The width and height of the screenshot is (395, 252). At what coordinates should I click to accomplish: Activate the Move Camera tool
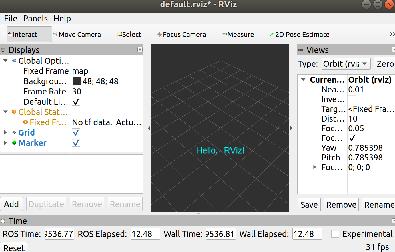(x=77, y=34)
